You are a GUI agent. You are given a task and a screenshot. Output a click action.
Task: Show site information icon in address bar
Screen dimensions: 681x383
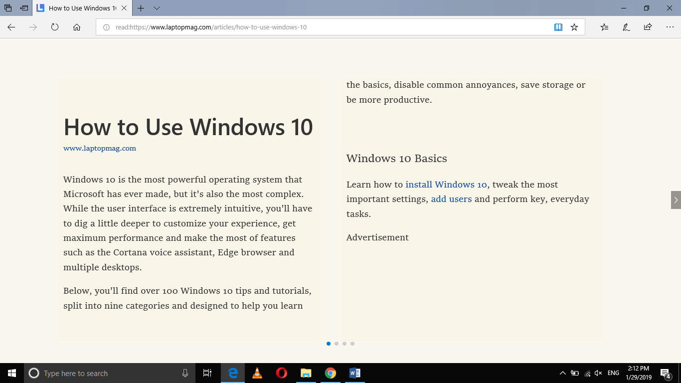coord(106,27)
